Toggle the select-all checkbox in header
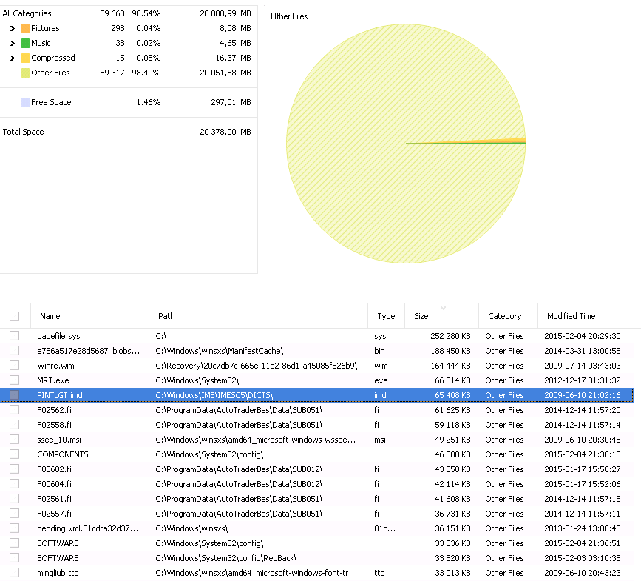 (14, 316)
